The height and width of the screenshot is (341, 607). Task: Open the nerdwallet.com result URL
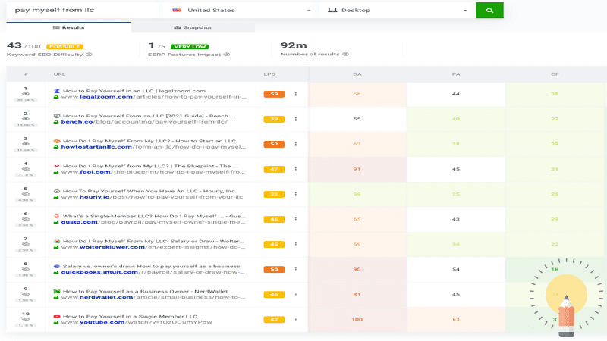pyautogui.click(x=153, y=297)
